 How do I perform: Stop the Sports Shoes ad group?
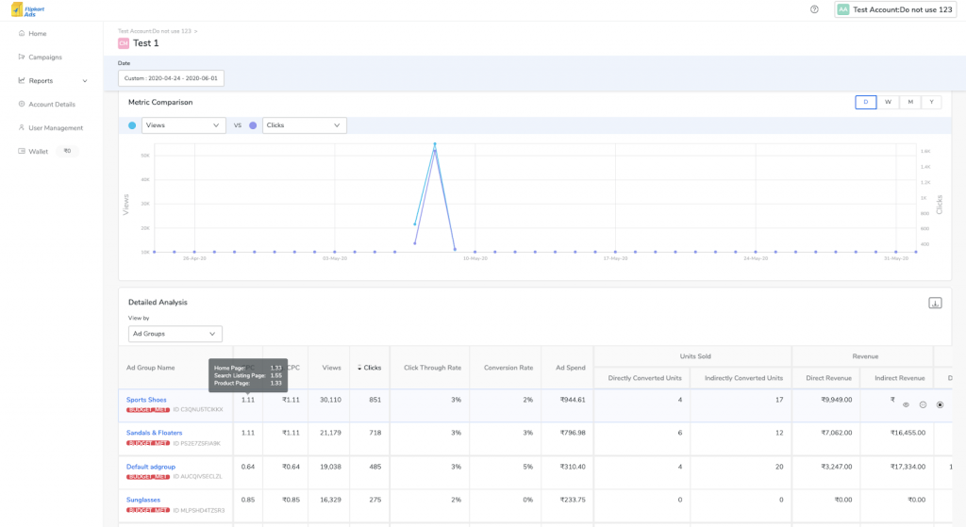[941, 405]
